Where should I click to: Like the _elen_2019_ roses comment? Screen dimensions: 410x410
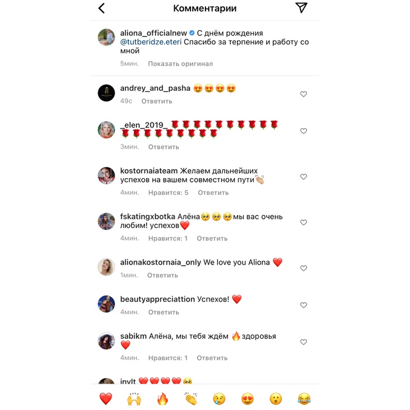303,131
